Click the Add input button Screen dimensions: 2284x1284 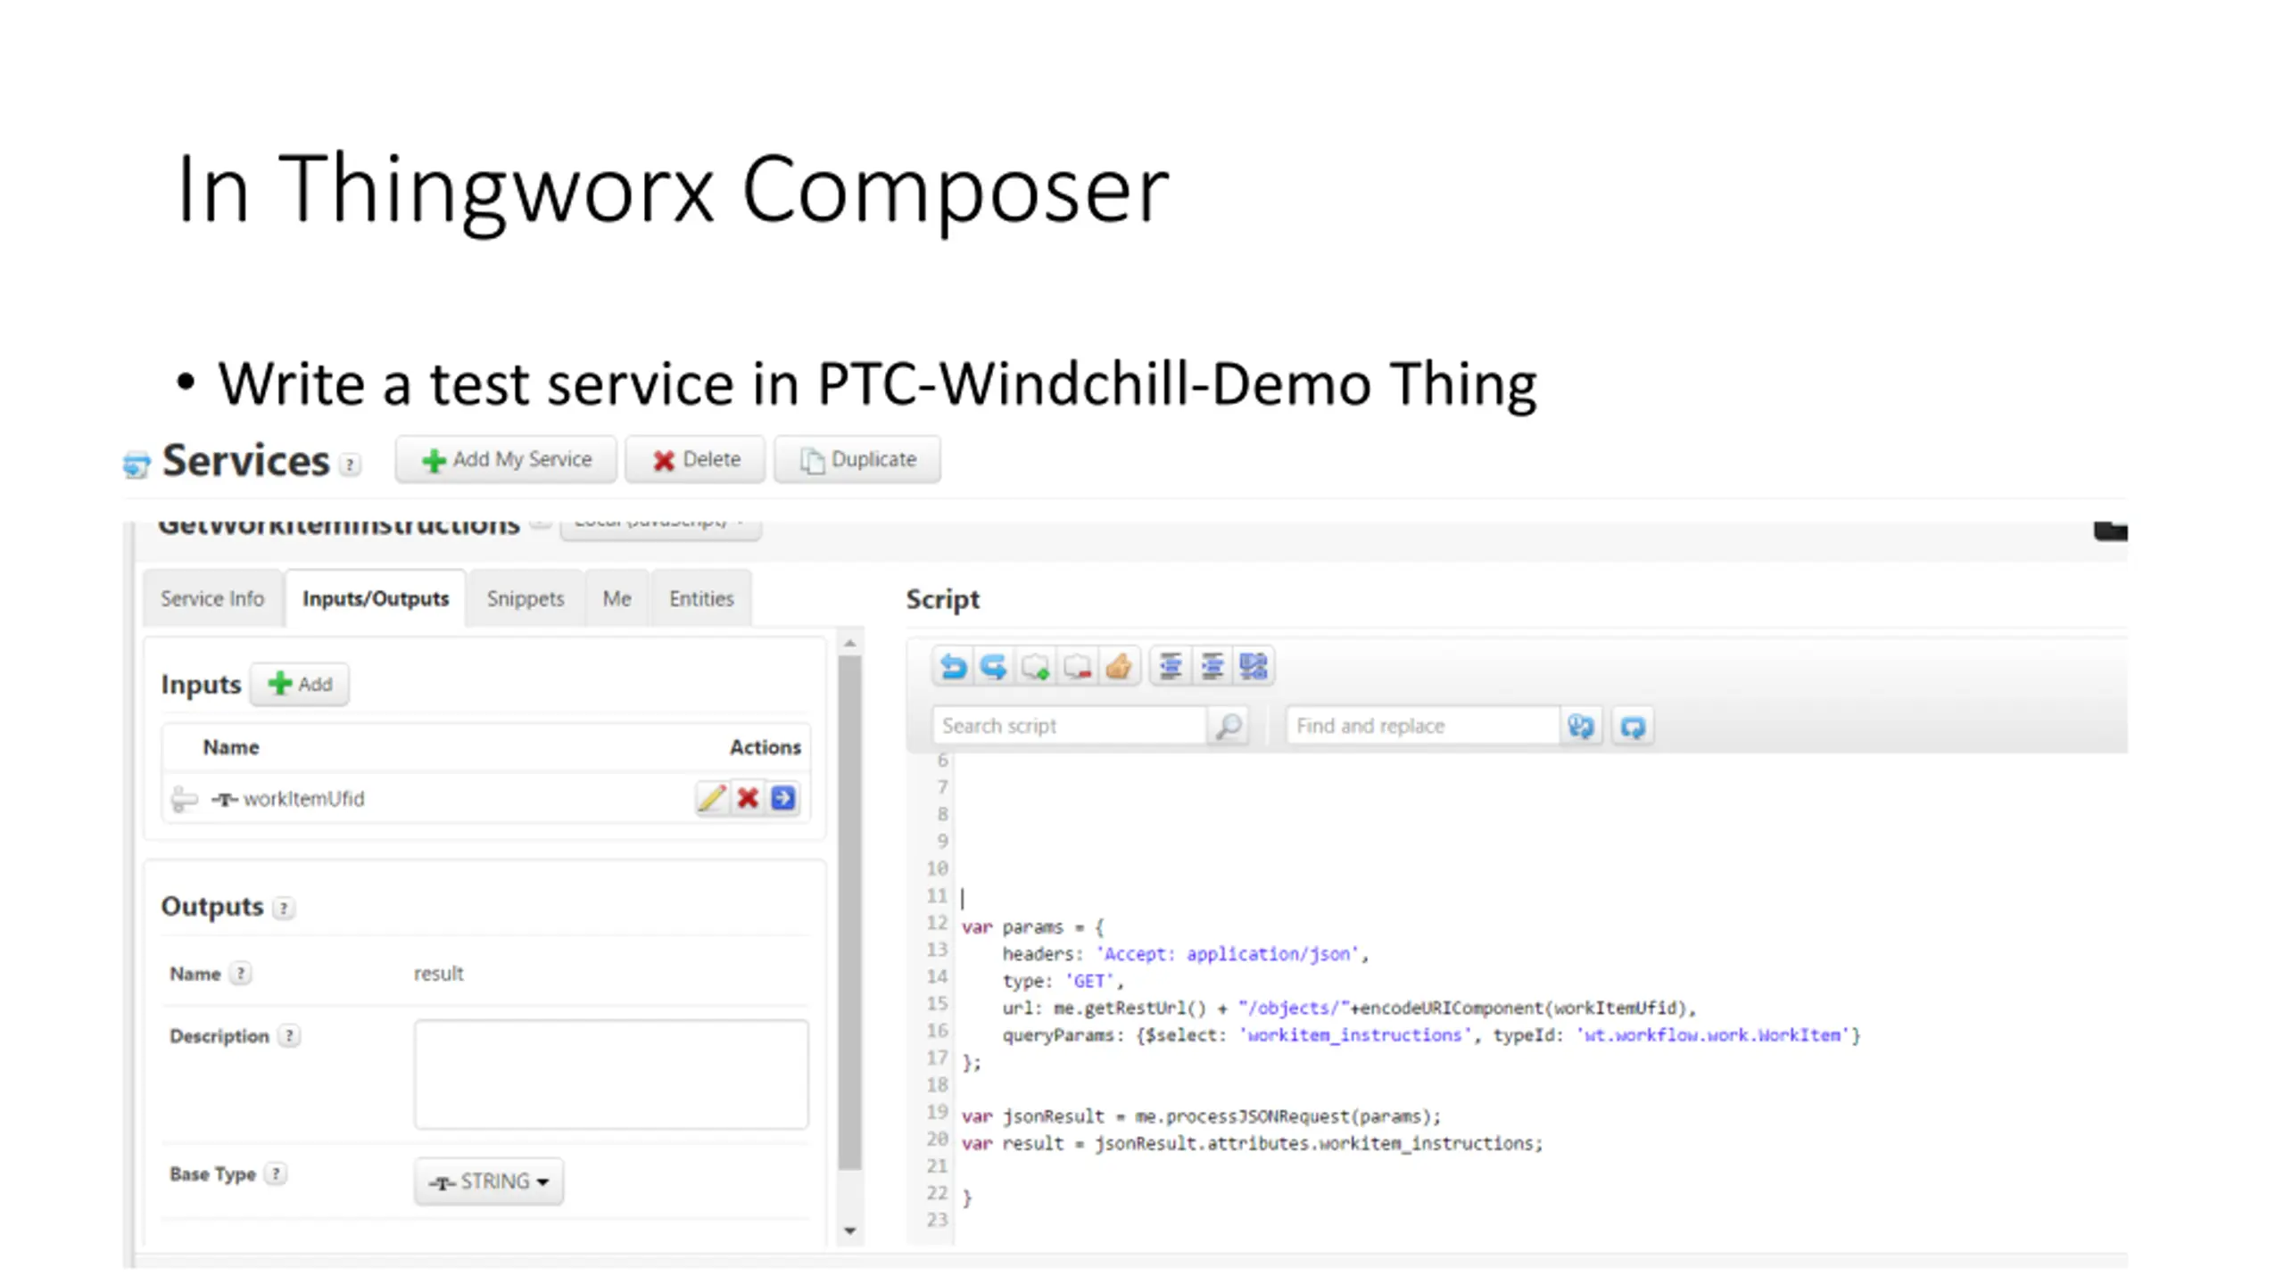[300, 684]
